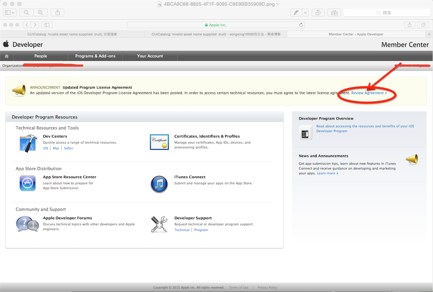
Task: Click the Certificates, Identifiers & Profiles certificate icon
Action: (159, 142)
